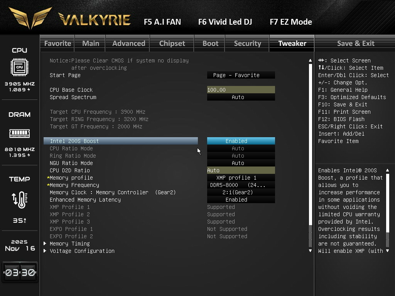
Task: Click the CPU chip icon in sidebar
Action: 19,67
